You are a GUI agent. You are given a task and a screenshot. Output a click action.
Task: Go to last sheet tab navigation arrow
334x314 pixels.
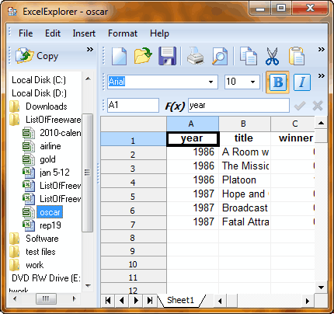150,301
